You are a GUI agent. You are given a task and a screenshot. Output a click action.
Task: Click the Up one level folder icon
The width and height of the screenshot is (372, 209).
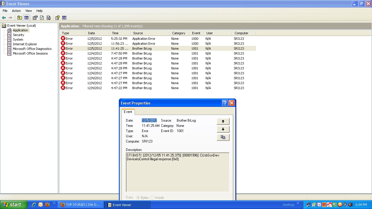click(19, 17)
